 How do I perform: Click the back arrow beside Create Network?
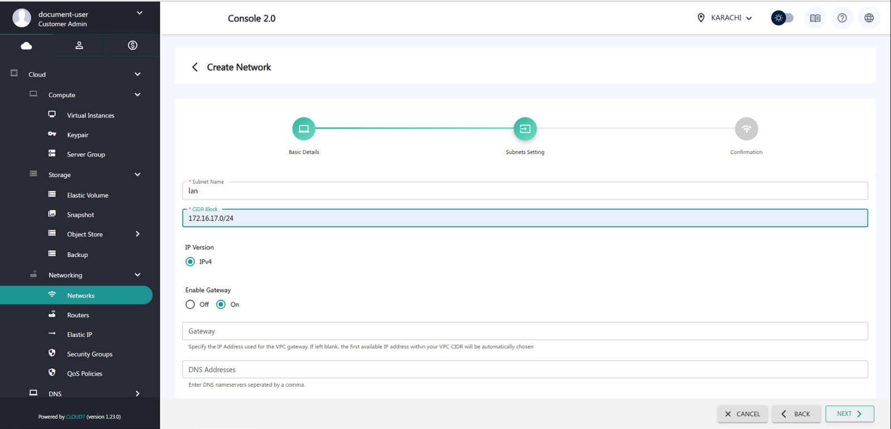coord(195,67)
